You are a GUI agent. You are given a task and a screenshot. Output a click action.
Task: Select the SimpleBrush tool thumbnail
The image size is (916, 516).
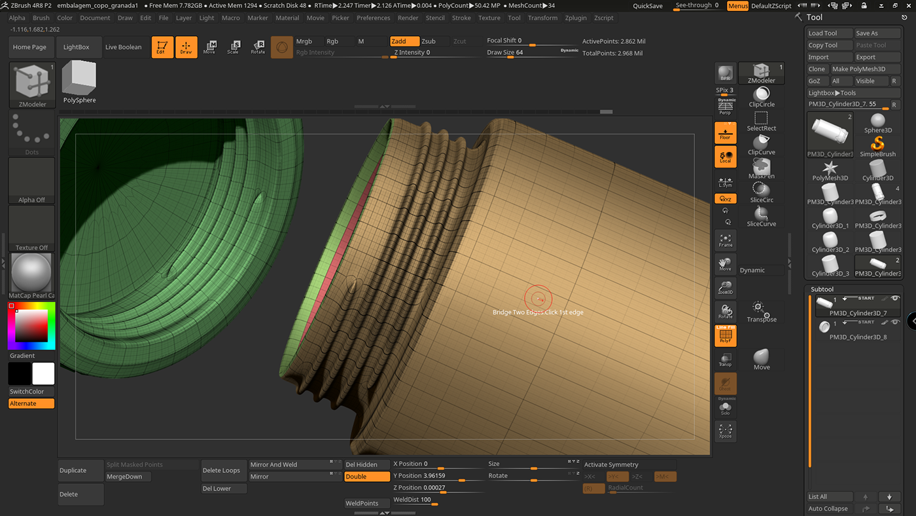click(877, 143)
